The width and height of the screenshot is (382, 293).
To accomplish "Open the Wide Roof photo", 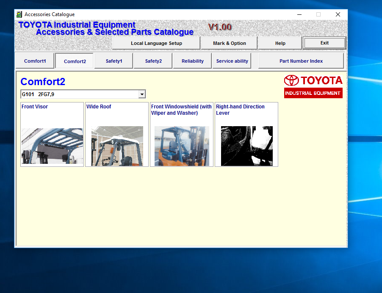I will [117, 146].
